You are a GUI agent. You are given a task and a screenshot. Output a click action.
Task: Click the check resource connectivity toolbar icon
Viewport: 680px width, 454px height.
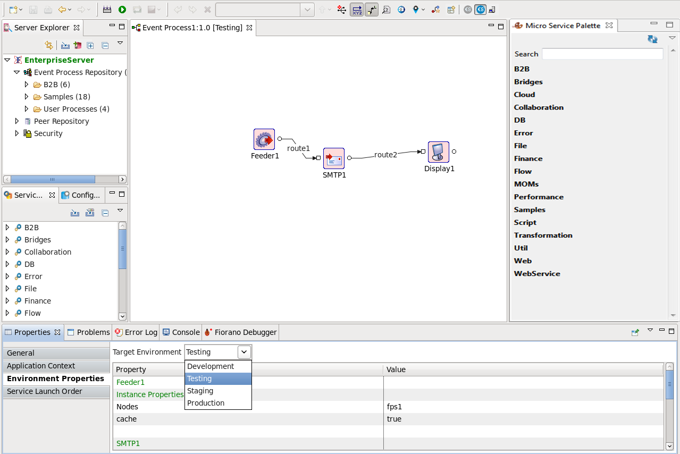tap(341, 10)
